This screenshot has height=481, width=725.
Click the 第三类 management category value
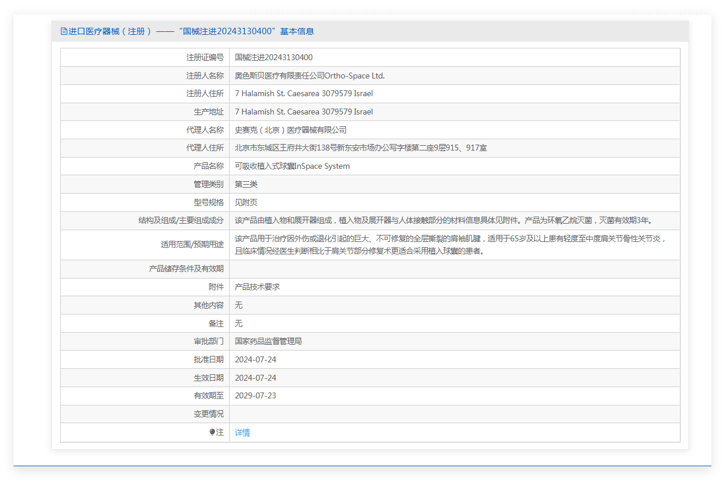(x=246, y=185)
